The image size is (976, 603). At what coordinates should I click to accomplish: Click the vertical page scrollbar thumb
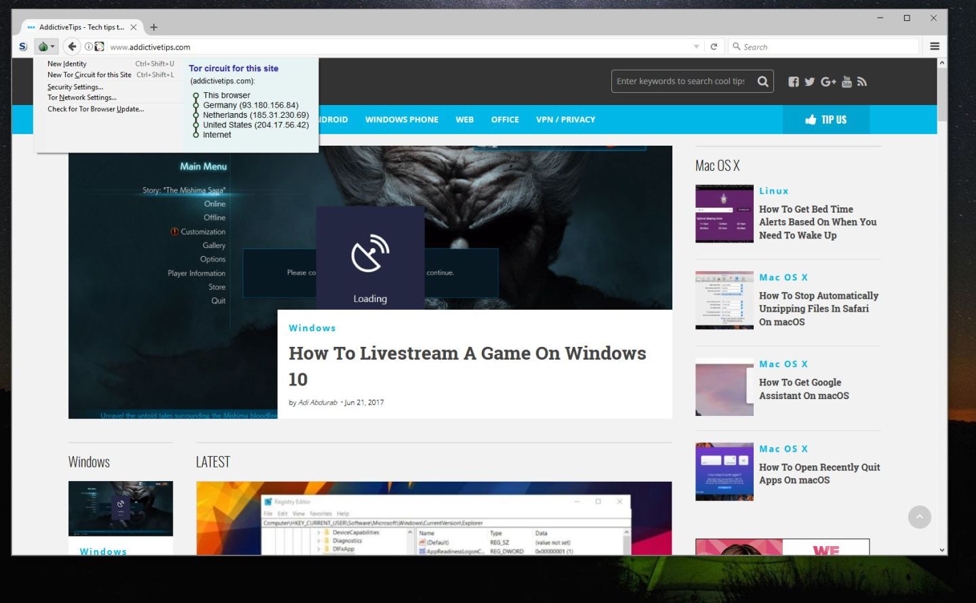[942, 94]
